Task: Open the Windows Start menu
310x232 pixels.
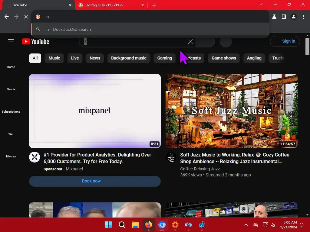Action: tap(108, 225)
